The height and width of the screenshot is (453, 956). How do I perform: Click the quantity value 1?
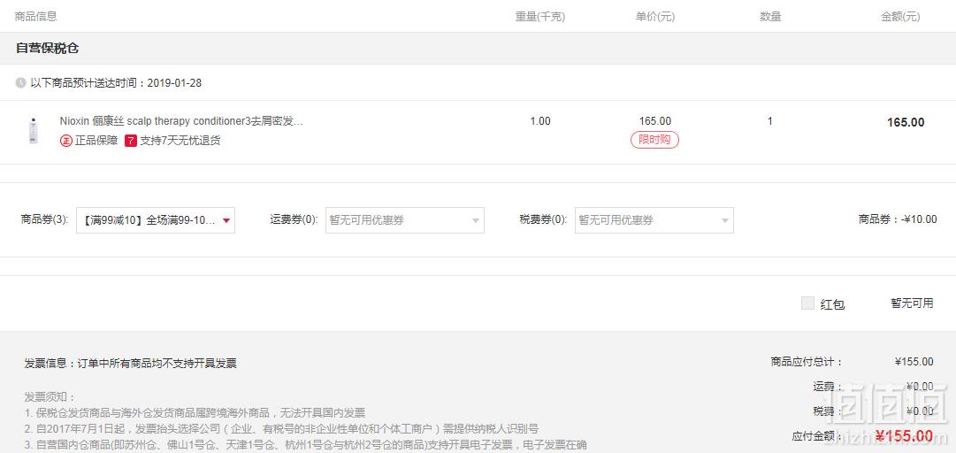770,121
